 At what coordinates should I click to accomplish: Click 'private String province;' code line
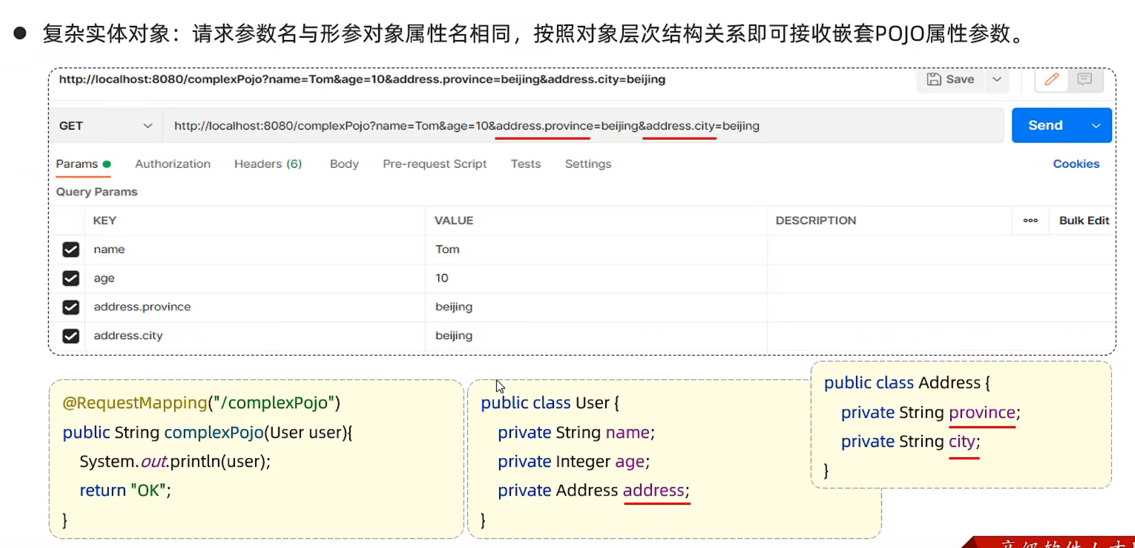click(930, 413)
